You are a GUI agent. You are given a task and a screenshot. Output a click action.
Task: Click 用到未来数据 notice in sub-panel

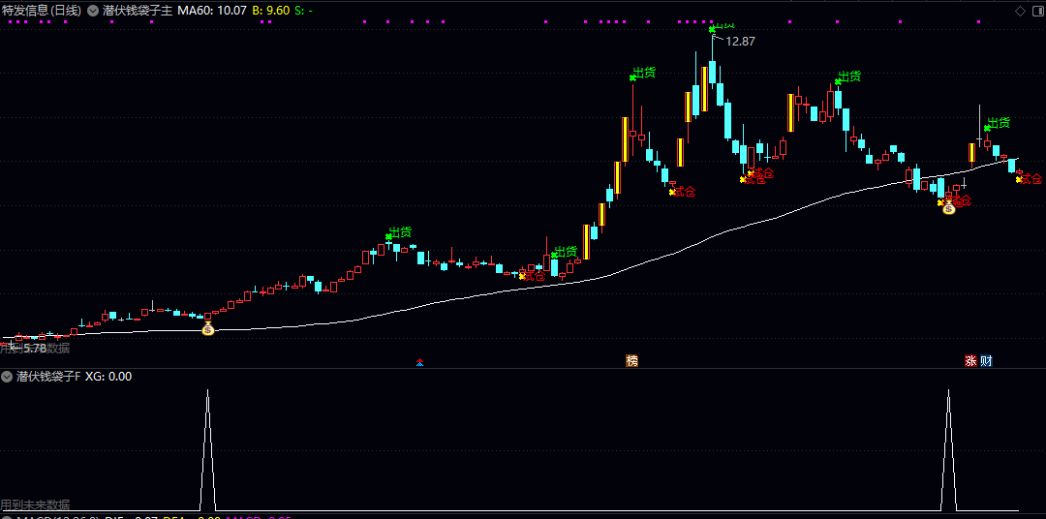coord(35,504)
